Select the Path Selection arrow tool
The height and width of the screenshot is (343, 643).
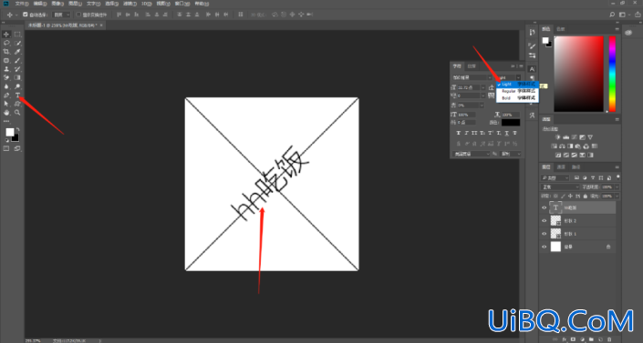pos(6,104)
